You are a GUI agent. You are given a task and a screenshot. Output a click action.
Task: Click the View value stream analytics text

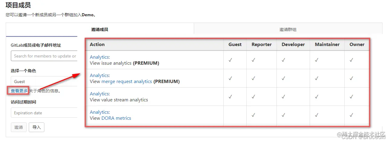(x=119, y=100)
